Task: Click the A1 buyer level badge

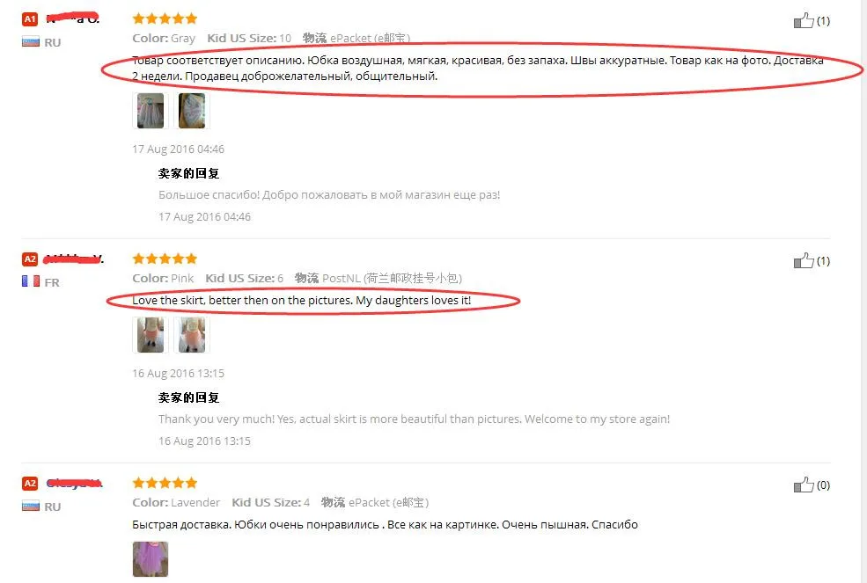Action: point(30,18)
